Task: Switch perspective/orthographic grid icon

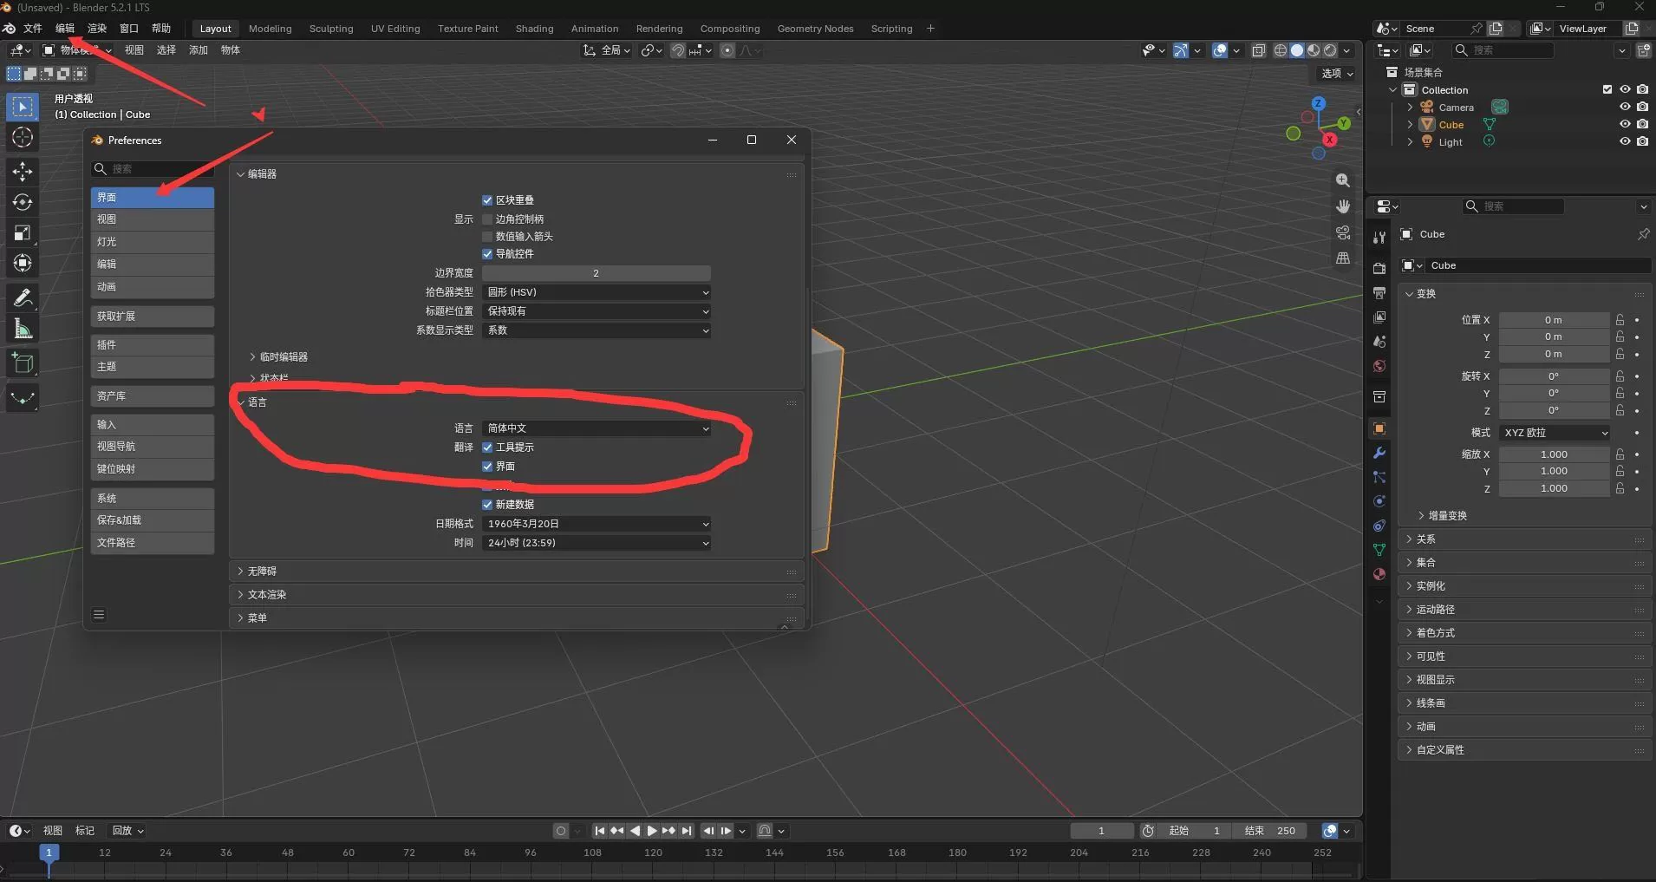Action: [1343, 258]
